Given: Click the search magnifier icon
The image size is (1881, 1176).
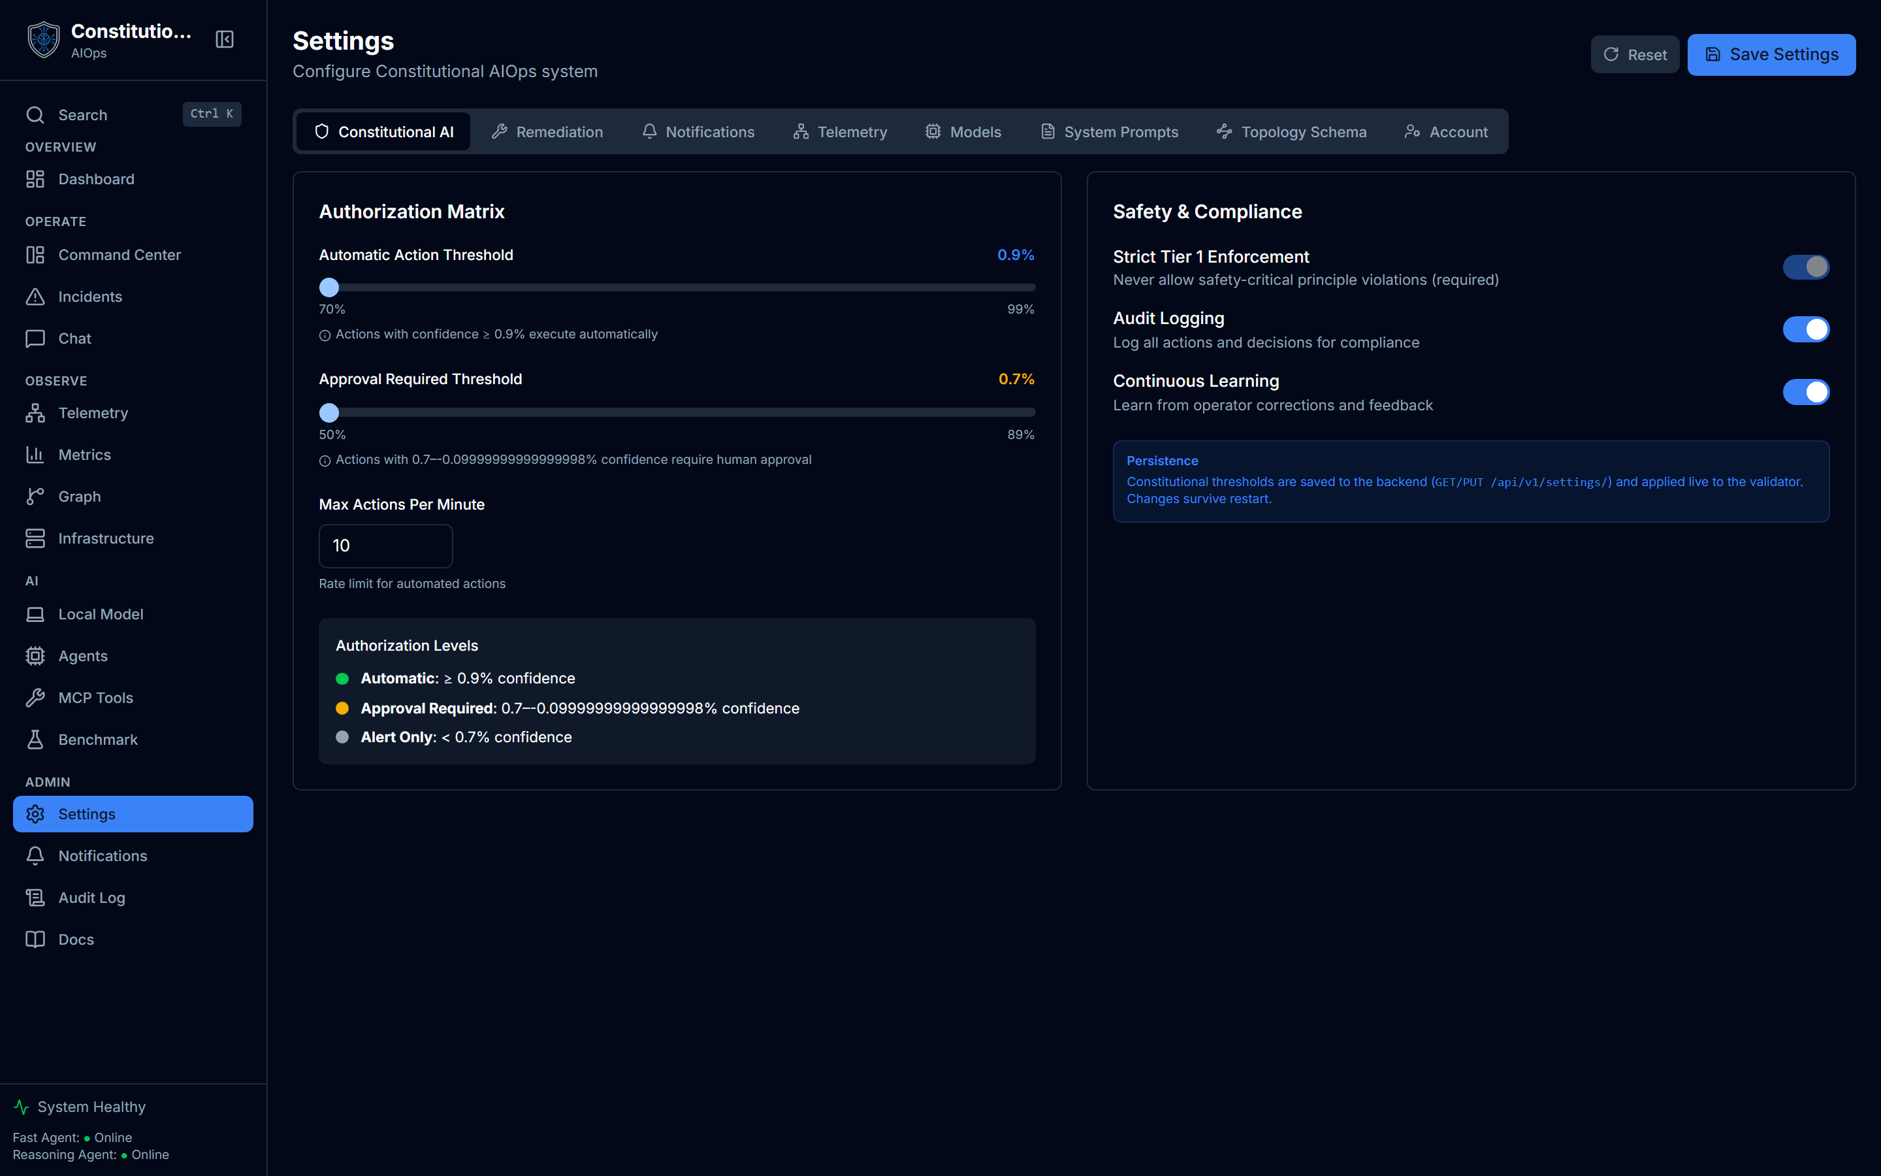Looking at the screenshot, I should [35, 115].
